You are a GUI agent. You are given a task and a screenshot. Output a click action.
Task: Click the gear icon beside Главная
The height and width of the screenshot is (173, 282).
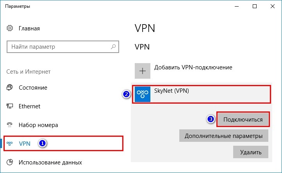[10, 28]
